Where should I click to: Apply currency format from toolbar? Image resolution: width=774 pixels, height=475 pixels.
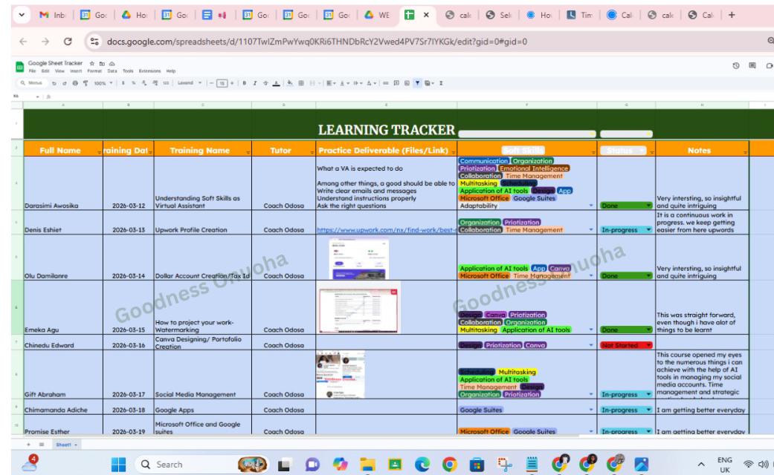(123, 83)
